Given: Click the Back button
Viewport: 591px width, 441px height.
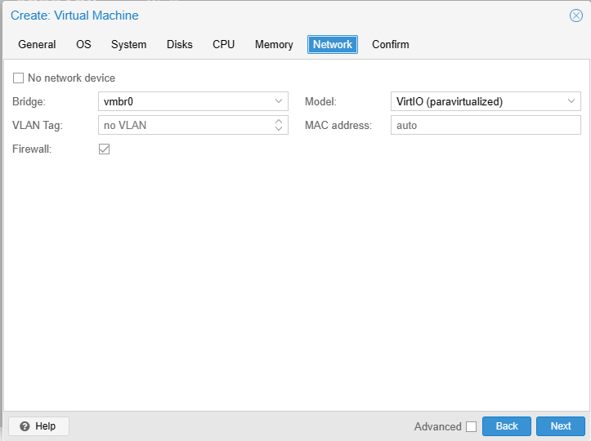Looking at the screenshot, I should 507,426.
